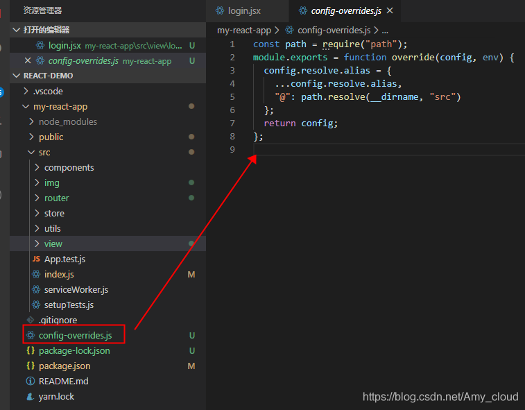Expand the utils folder chevron
Viewport: 525px width, 410px height.
click(37, 228)
